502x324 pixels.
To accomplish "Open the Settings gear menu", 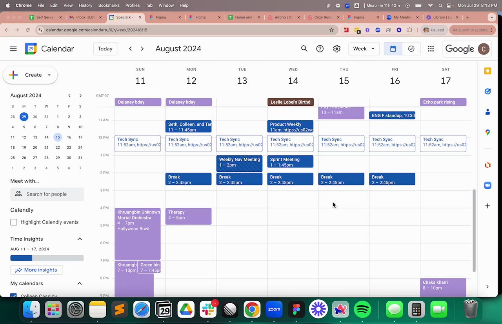I will click(336, 49).
